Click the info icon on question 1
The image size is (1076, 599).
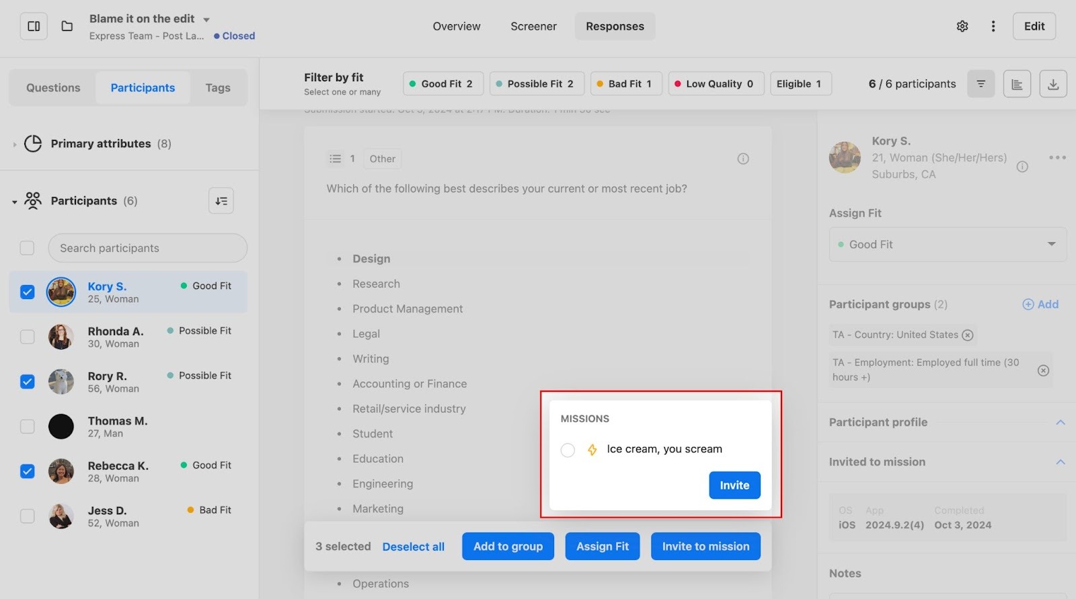[x=743, y=159]
